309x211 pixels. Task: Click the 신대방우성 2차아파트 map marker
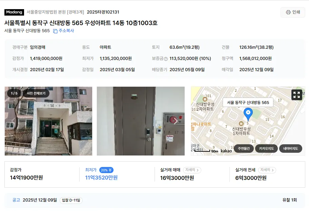205,99
